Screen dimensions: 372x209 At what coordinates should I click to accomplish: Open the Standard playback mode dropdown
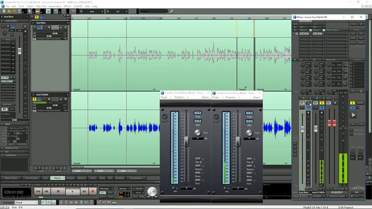106,189
